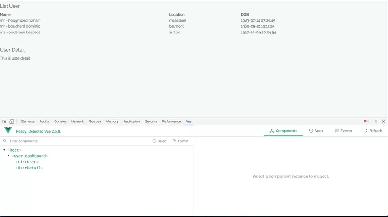Click the location 'belmont'
This screenshot has height=217, width=388.
tap(176, 26)
